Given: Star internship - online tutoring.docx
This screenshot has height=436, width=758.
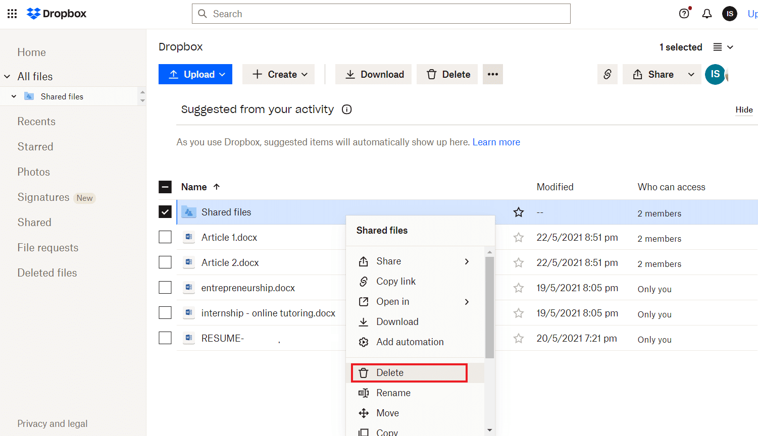Looking at the screenshot, I should tap(519, 313).
